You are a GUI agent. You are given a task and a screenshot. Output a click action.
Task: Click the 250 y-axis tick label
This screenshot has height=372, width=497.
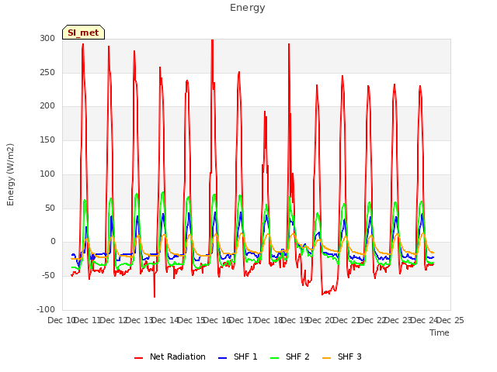pyautogui.click(x=47, y=72)
